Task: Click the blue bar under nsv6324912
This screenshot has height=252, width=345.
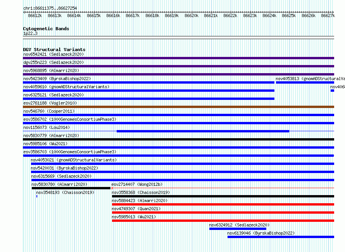Action: click(238, 229)
